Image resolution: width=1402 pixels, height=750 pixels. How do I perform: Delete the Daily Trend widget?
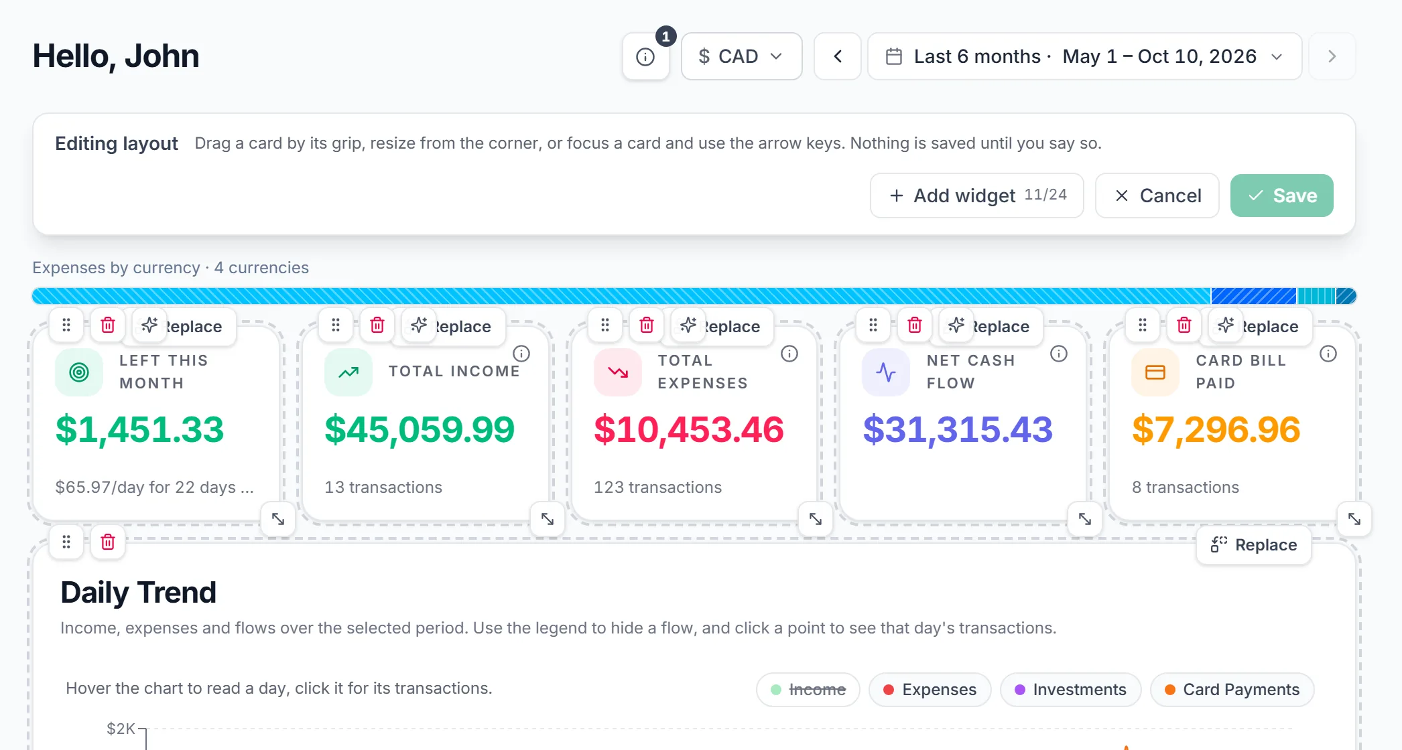coord(108,542)
